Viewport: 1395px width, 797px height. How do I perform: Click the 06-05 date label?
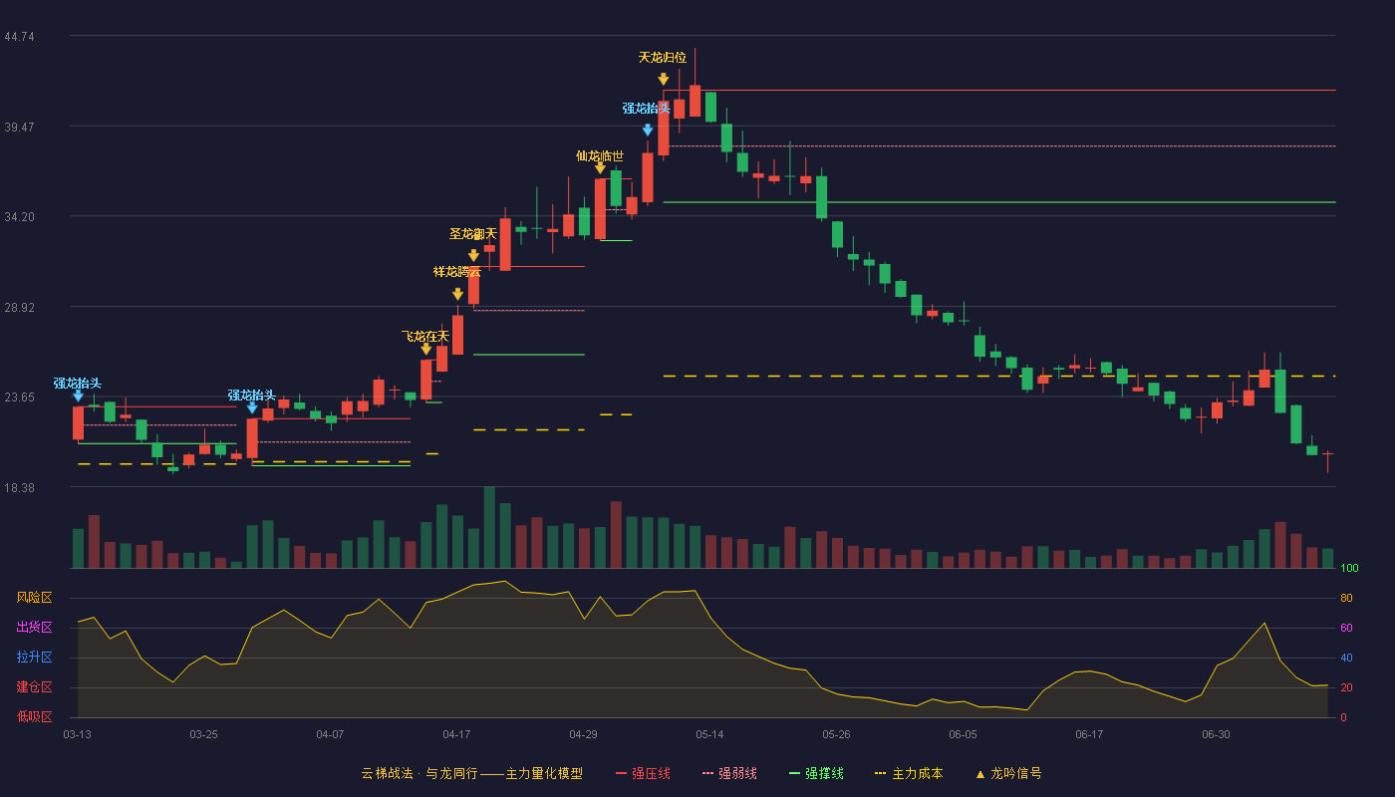[964, 734]
